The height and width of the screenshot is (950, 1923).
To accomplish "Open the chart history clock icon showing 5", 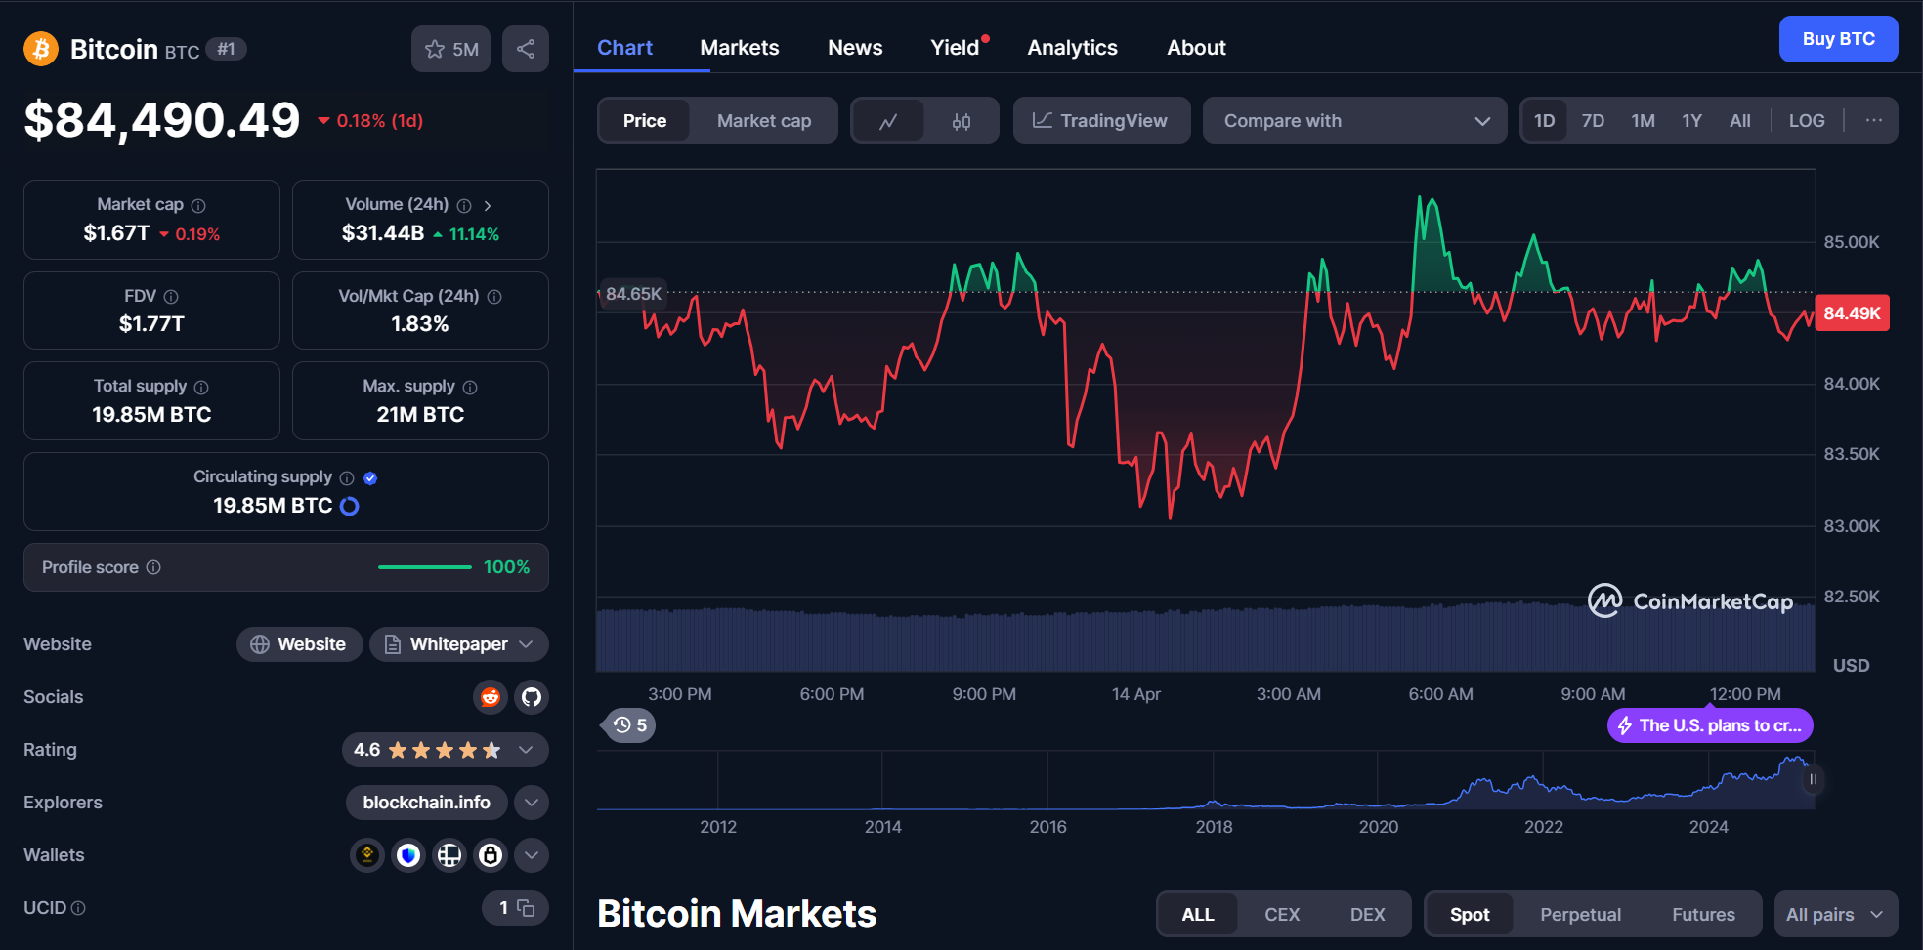I will click(626, 725).
